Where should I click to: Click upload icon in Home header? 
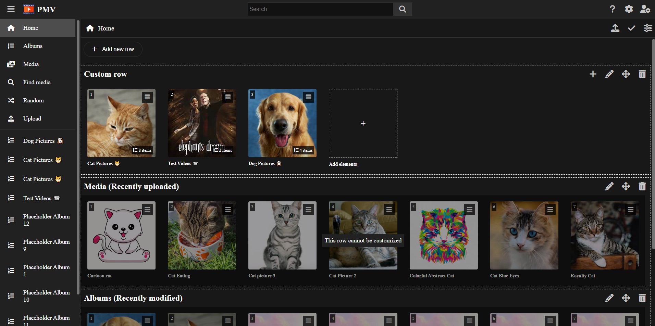click(x=615, y=28)
